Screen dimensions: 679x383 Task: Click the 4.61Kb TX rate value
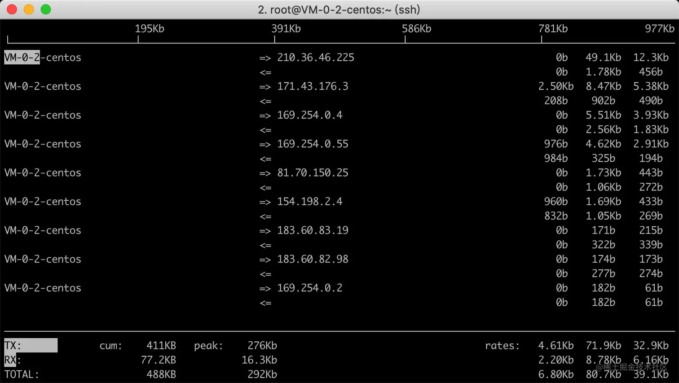pos(556,345)
